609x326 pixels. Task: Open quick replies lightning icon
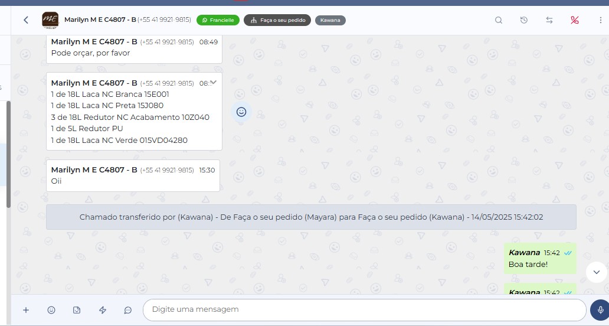pos(102,310)
